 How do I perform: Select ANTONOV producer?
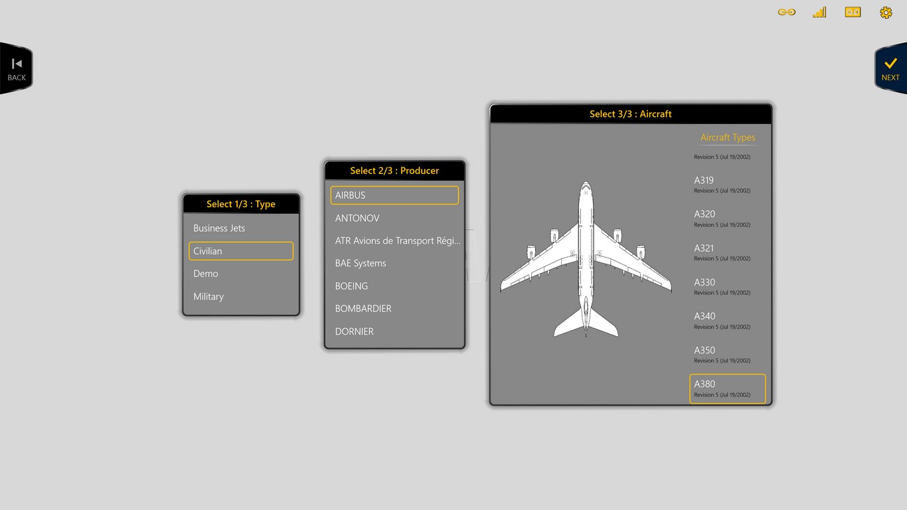394,218
